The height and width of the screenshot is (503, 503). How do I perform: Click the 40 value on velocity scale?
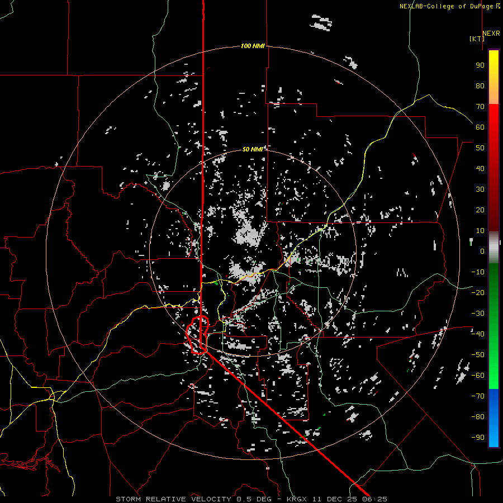pyautogui.click(x=480, y=169)
